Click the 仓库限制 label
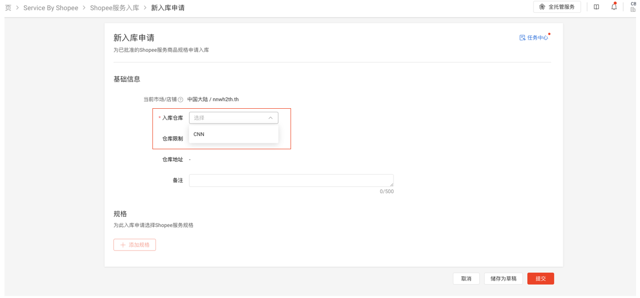640x298 pixels. coord(173,139)
